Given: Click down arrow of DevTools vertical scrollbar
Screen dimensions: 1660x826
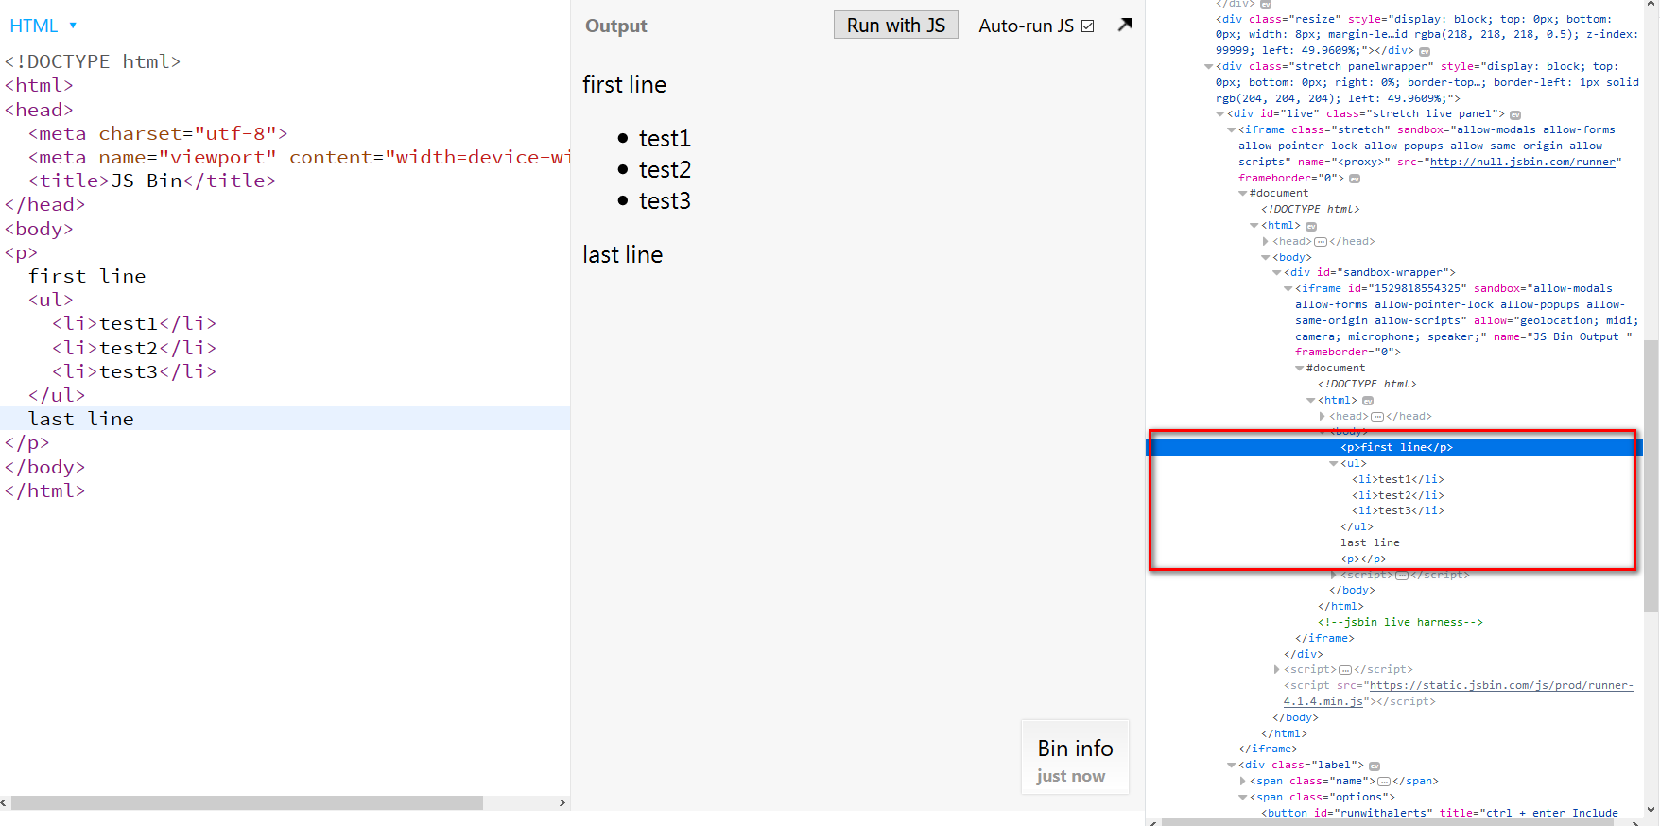Looking at the screenshot, I should 1651,810.
